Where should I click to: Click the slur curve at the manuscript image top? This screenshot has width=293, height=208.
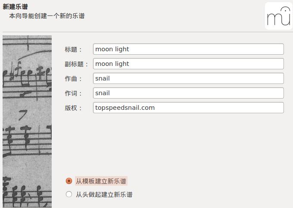(34, 55)
